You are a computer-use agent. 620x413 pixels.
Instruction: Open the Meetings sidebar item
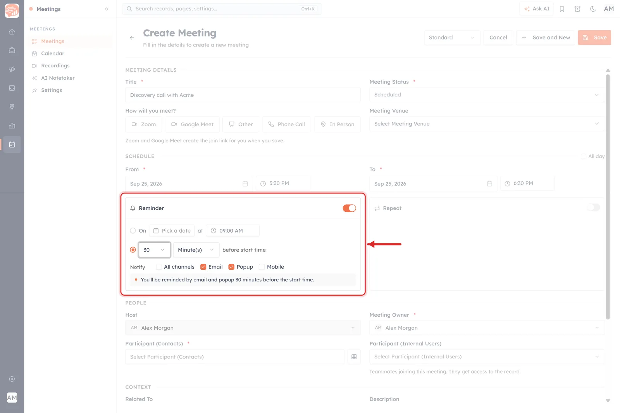point(70,41)
